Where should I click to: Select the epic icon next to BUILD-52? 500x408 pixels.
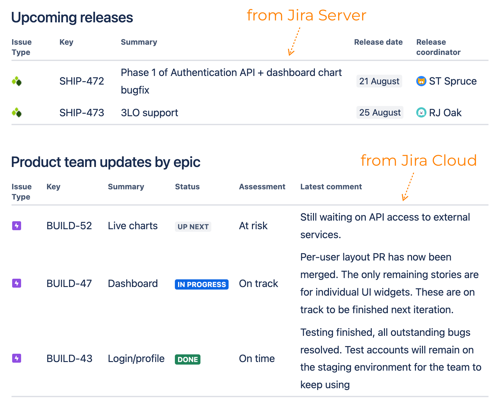point(16,226)
